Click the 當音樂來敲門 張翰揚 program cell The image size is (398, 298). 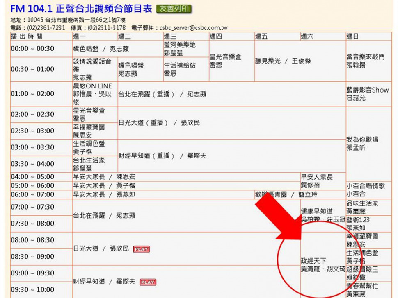[369, 61]
